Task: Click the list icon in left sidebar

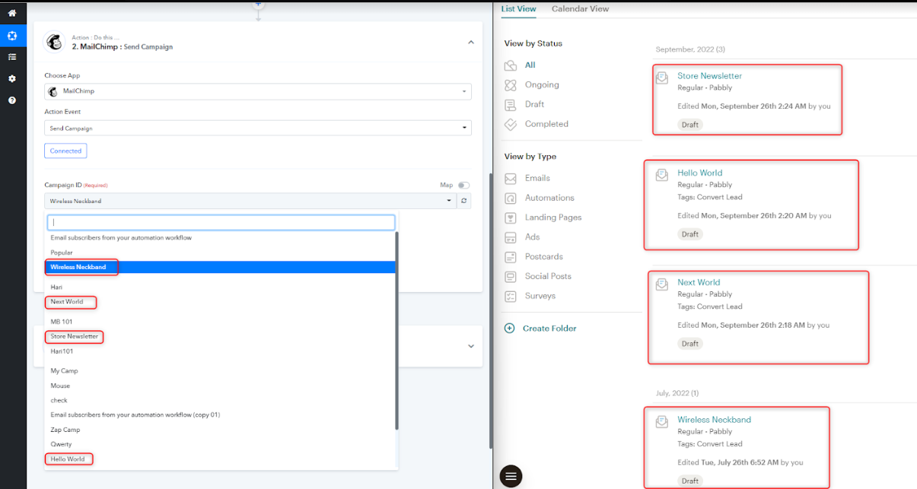Action: point(12,57)
